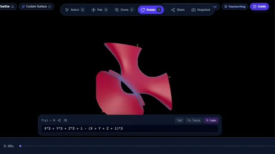Click the TeX button

coord(180,120)
